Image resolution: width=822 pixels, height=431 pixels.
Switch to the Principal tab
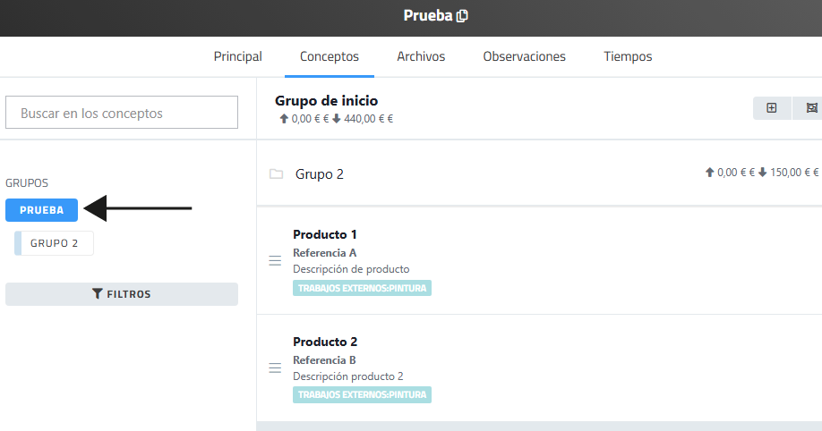point(237,56)
